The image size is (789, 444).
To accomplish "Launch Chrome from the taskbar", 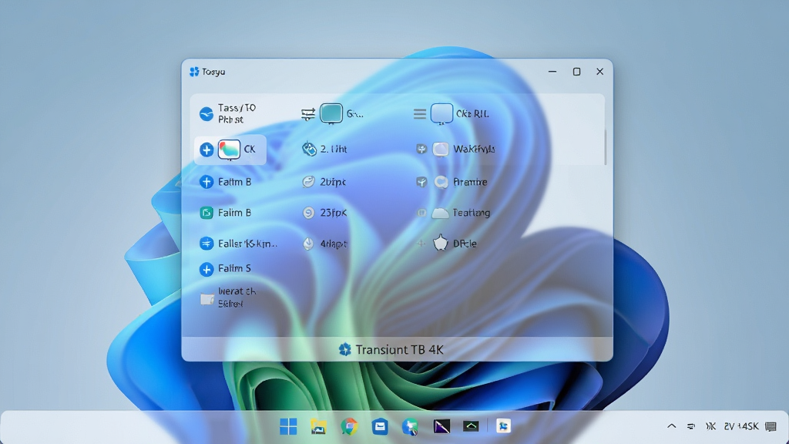I will (349, 426).
